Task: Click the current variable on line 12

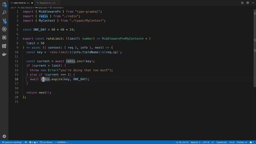Action: pos(43,61)
